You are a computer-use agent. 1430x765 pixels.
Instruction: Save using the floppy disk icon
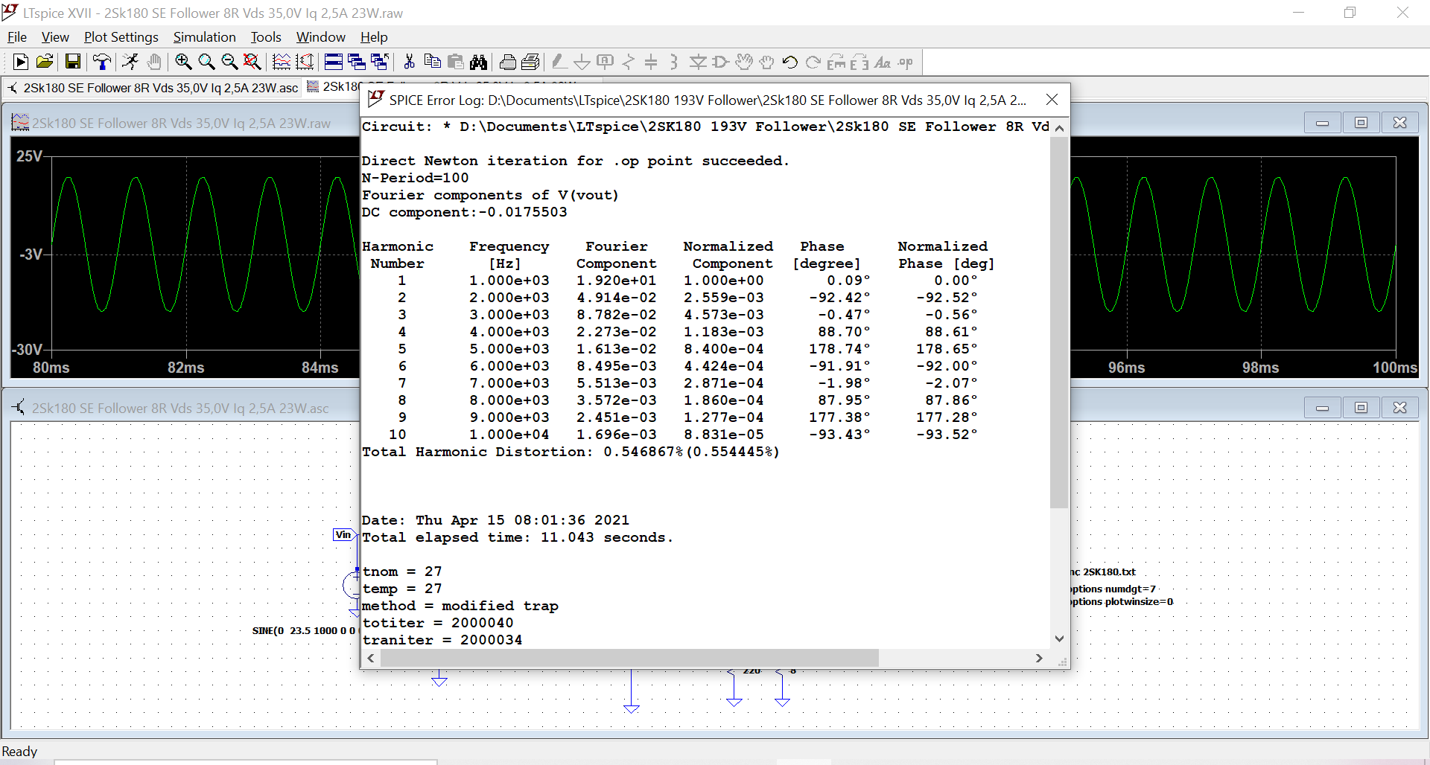pos(72,63)
